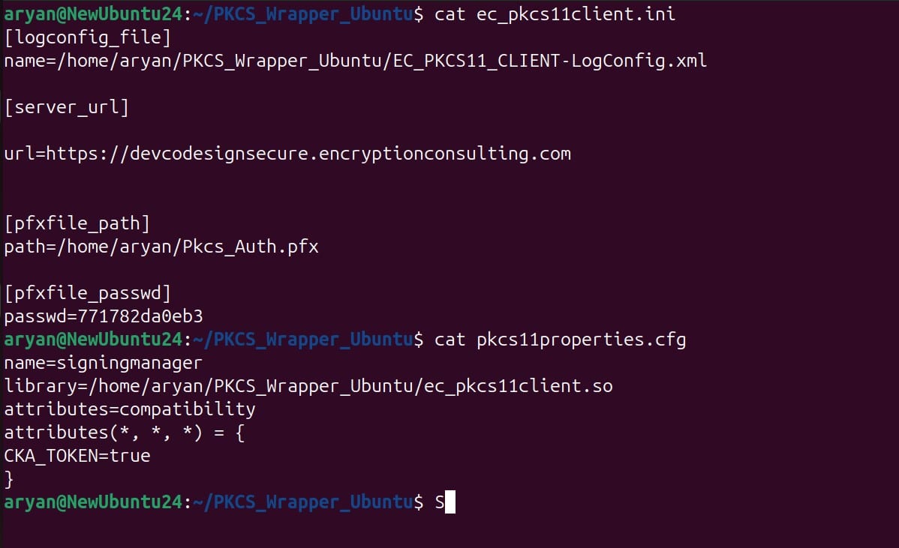This screenshot has height=548, width=899.
Task: Click the CKA_TOKEN=true line
Action: 77,456
